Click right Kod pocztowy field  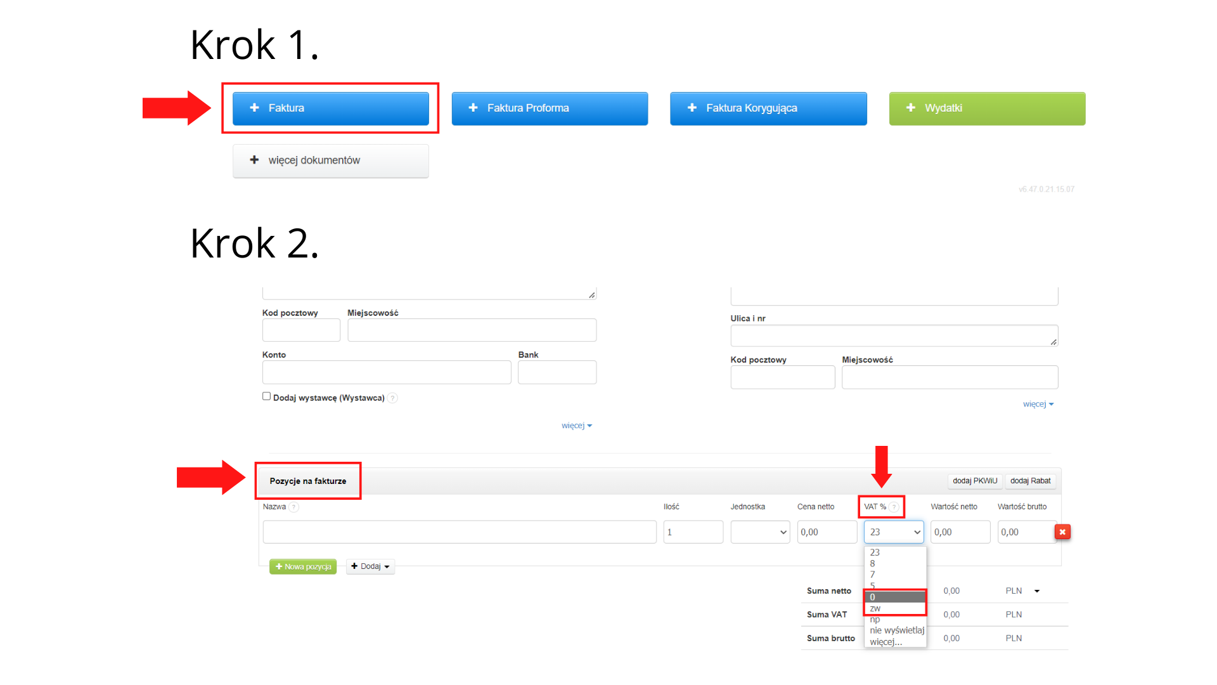coord(782,377)
